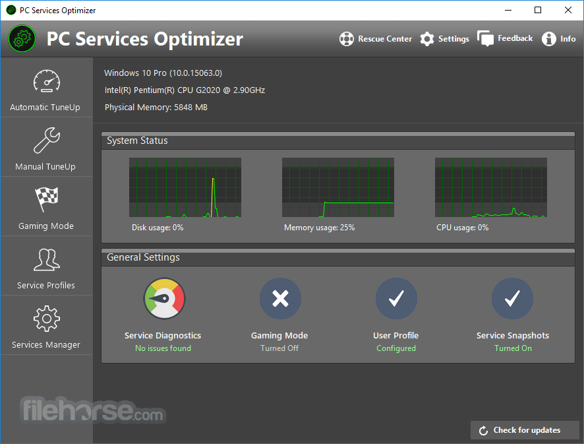
Task: Open Manual TuneUp wrench icon
Action: (47, 140)
